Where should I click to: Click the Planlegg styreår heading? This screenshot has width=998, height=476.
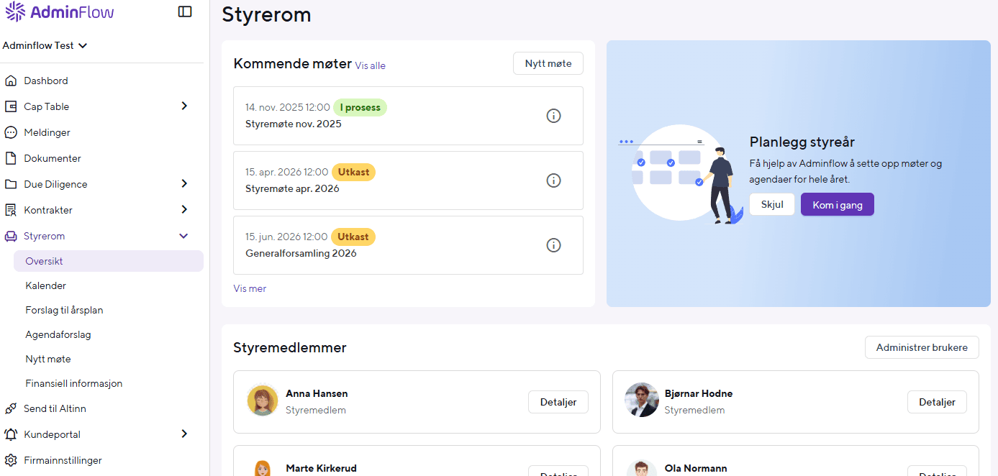tap(802, 142)
